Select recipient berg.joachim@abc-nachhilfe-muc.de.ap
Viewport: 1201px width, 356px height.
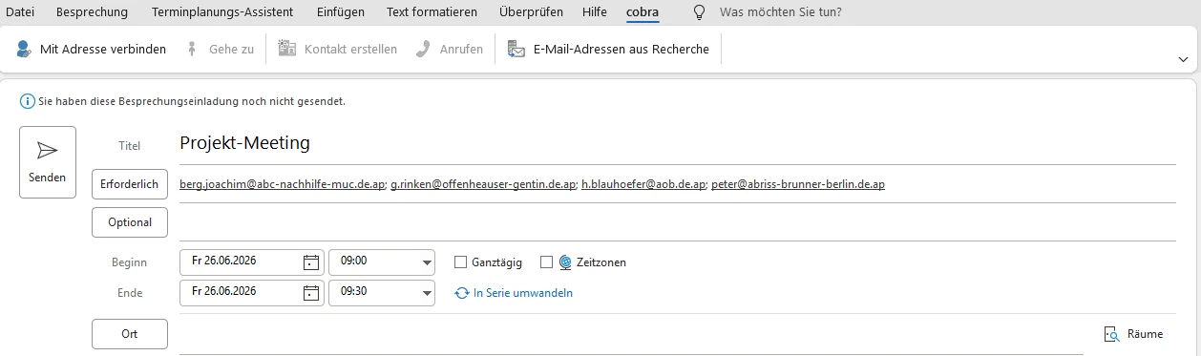pos(283,184)
